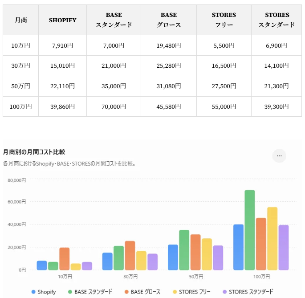Image resolution: width=305 pixels, height=298 pixels.
Task: Select the 19,480円 cell
Action: click(x=169, y=45)
